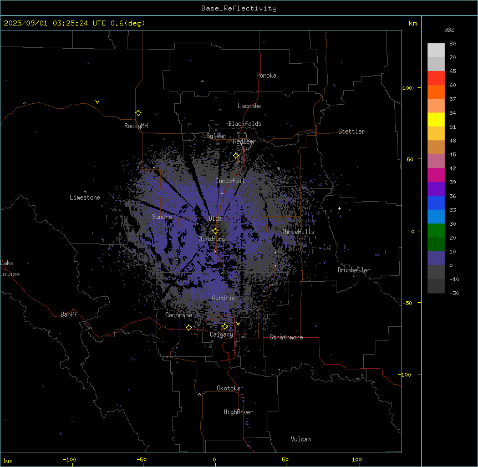478x467 pixels.
Task: Click the dBZ legend heading
Action: pos(449,30)
